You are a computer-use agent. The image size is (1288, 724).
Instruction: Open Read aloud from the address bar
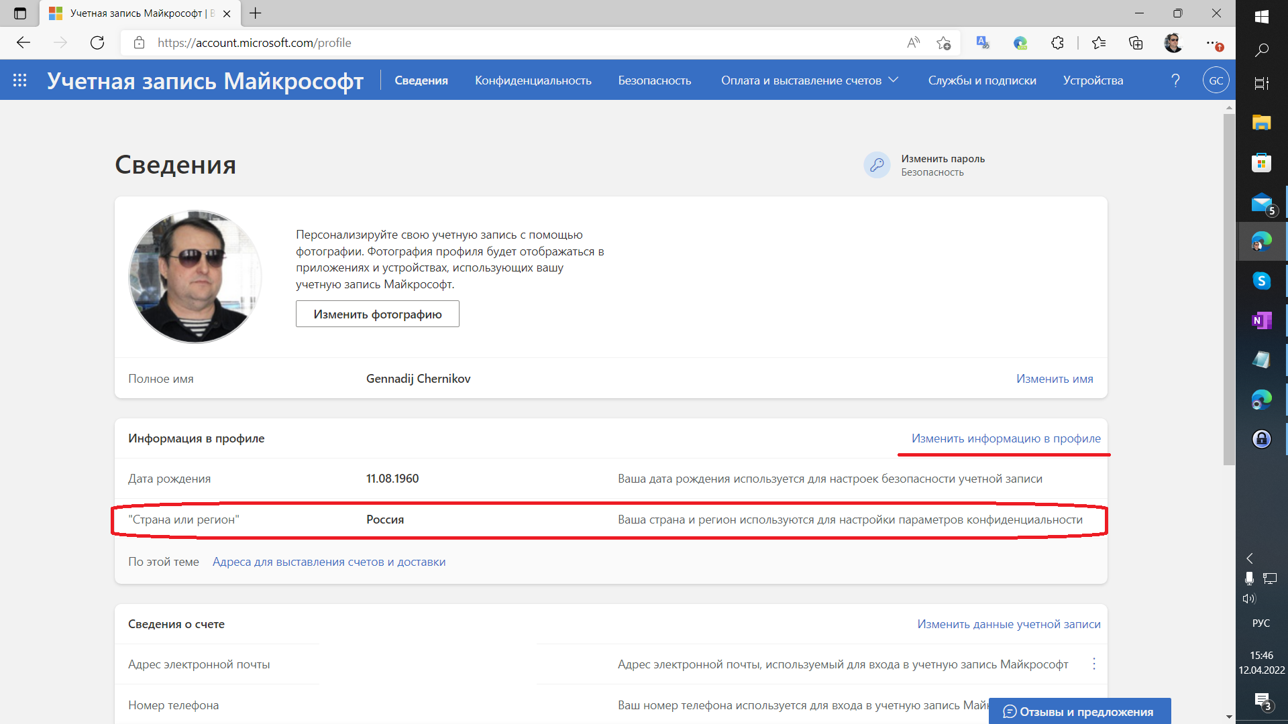pyautogui.click(x=913, y=43)
